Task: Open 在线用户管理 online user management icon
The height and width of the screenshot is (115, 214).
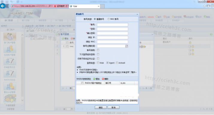Action: coord(10,49)
